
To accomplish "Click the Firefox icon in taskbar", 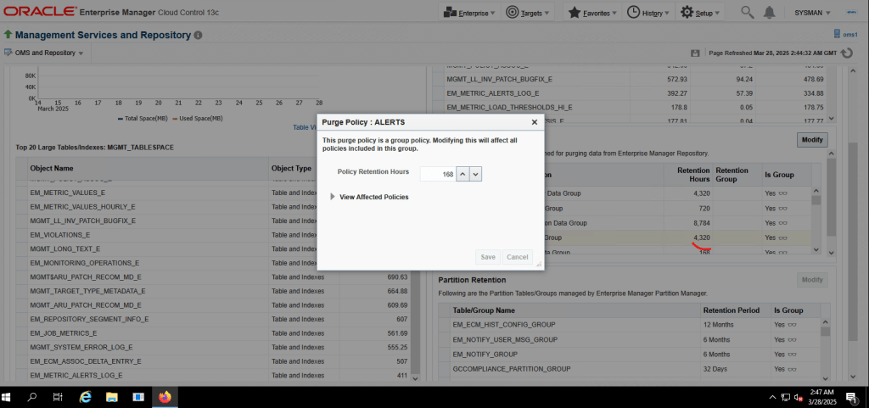I will (x=165, y=397).
